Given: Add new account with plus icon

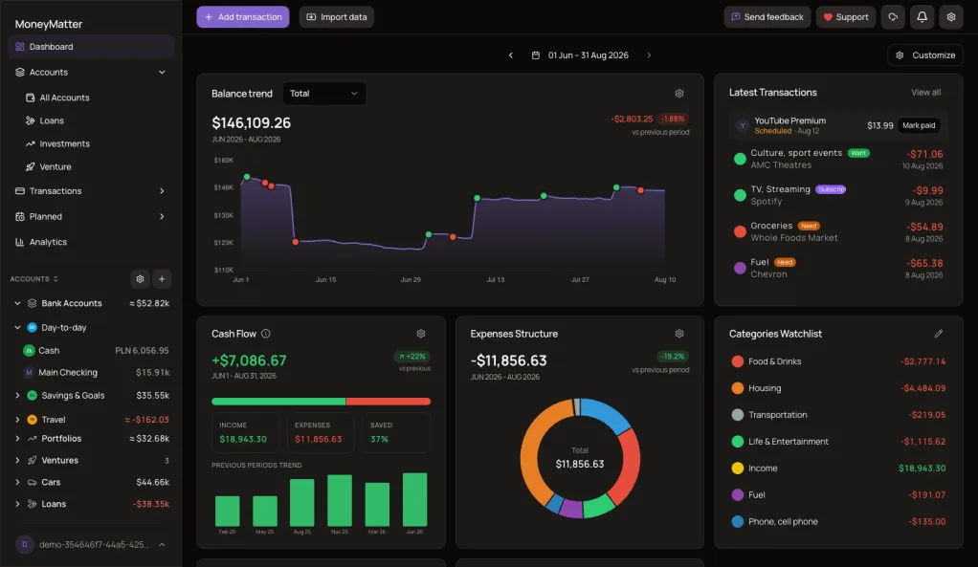Looking at the screenshot, I should 162,279.
